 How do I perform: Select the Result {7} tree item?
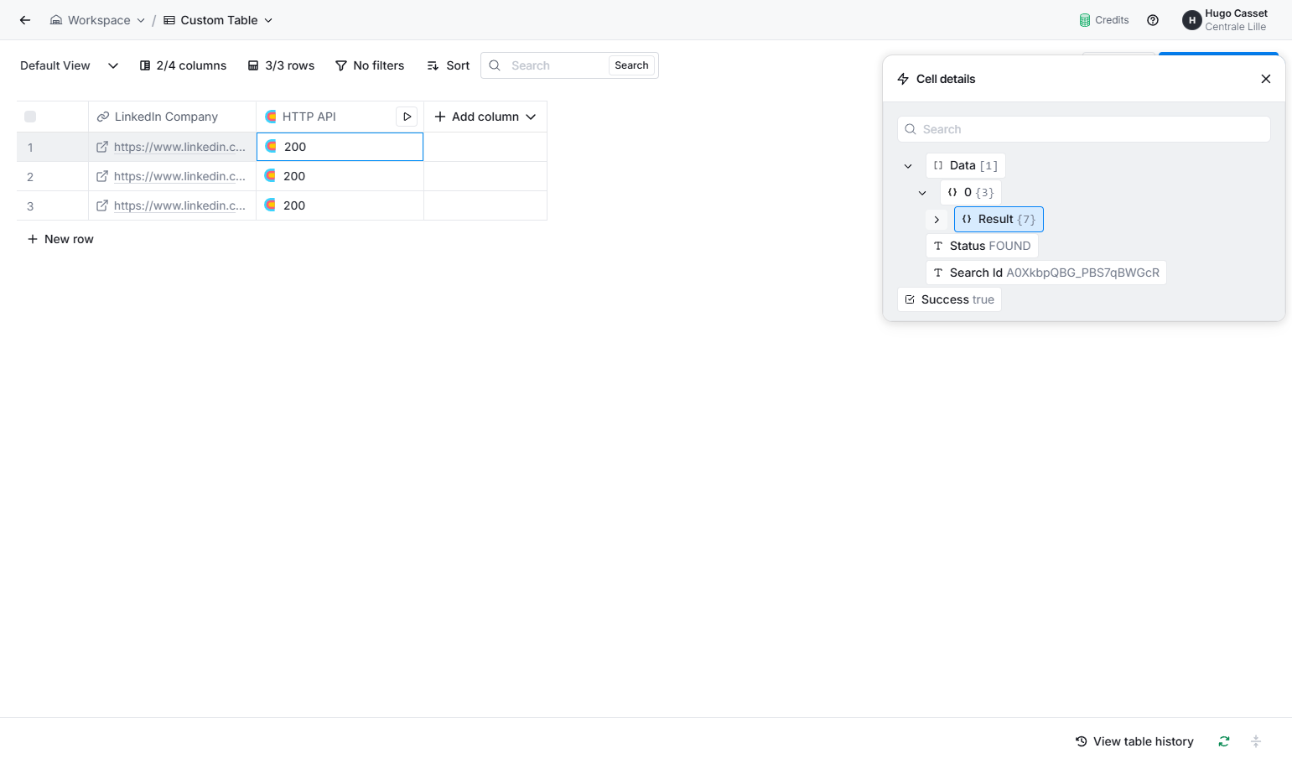pos(999,219)
